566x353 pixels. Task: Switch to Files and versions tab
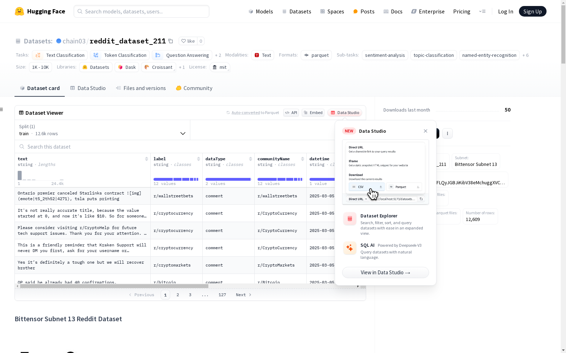click(141, 88)
